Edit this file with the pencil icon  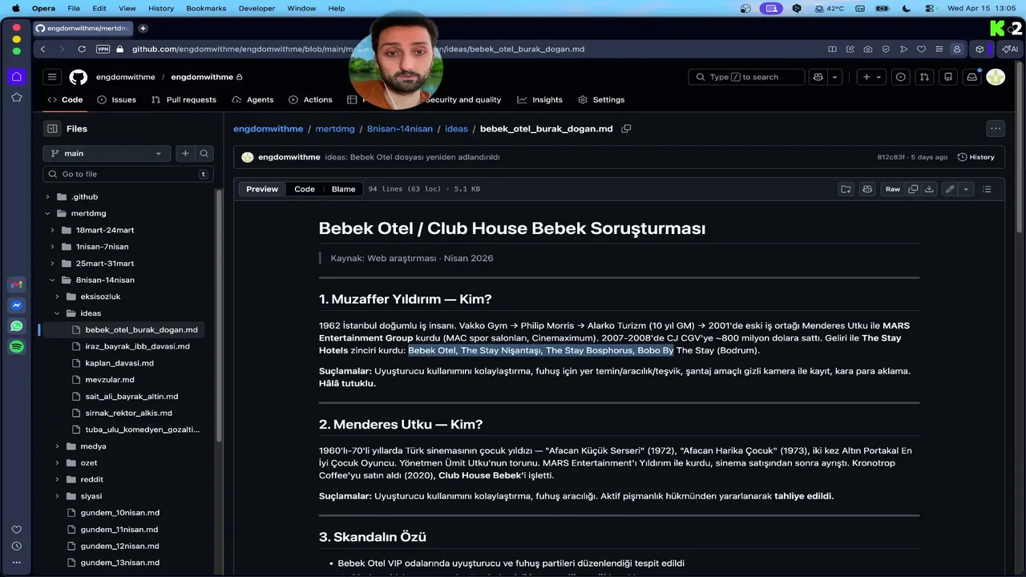pyautogui.click(x=950, y=189)
